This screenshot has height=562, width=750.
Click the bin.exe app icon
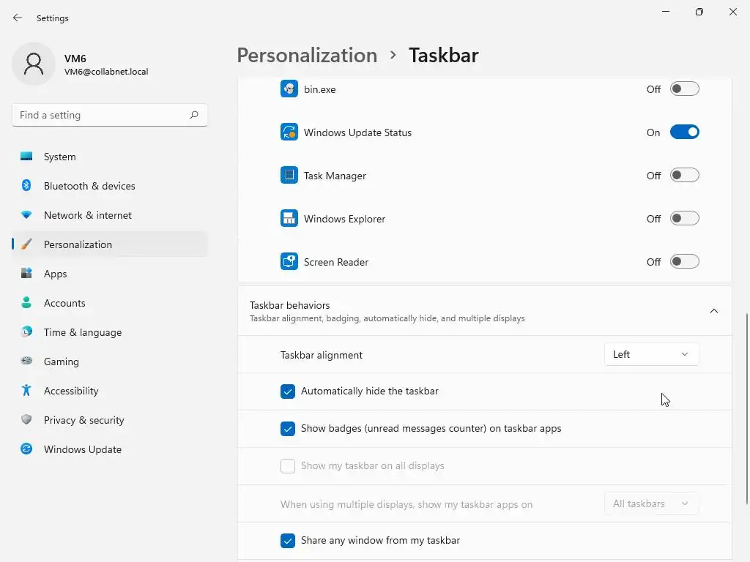point(289,89)
